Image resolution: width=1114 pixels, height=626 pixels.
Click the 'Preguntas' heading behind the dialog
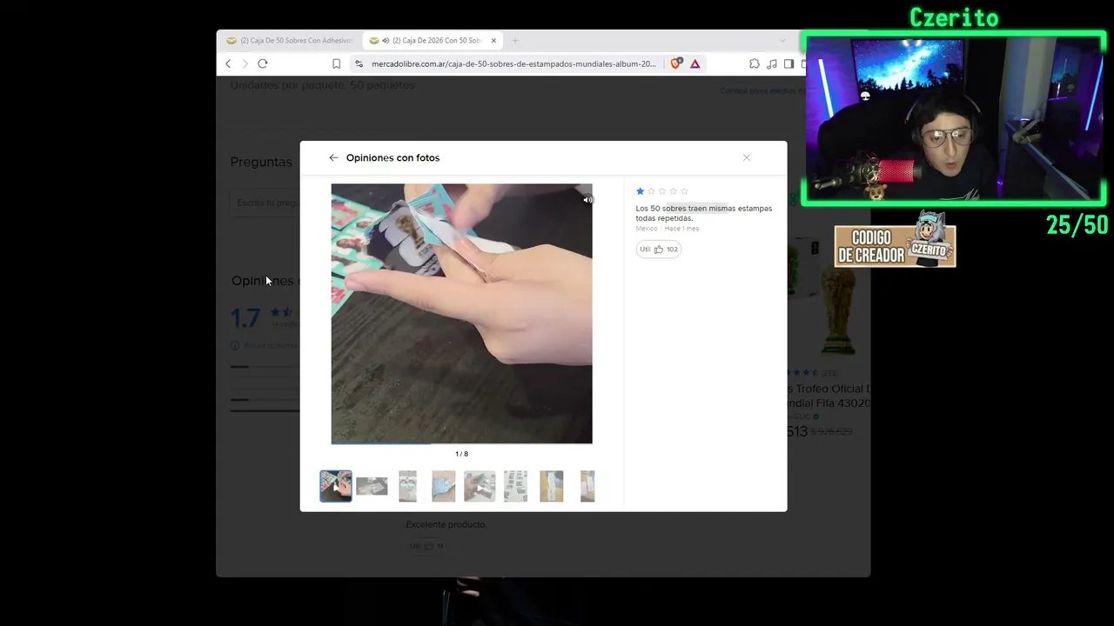(x=261, y=162)
